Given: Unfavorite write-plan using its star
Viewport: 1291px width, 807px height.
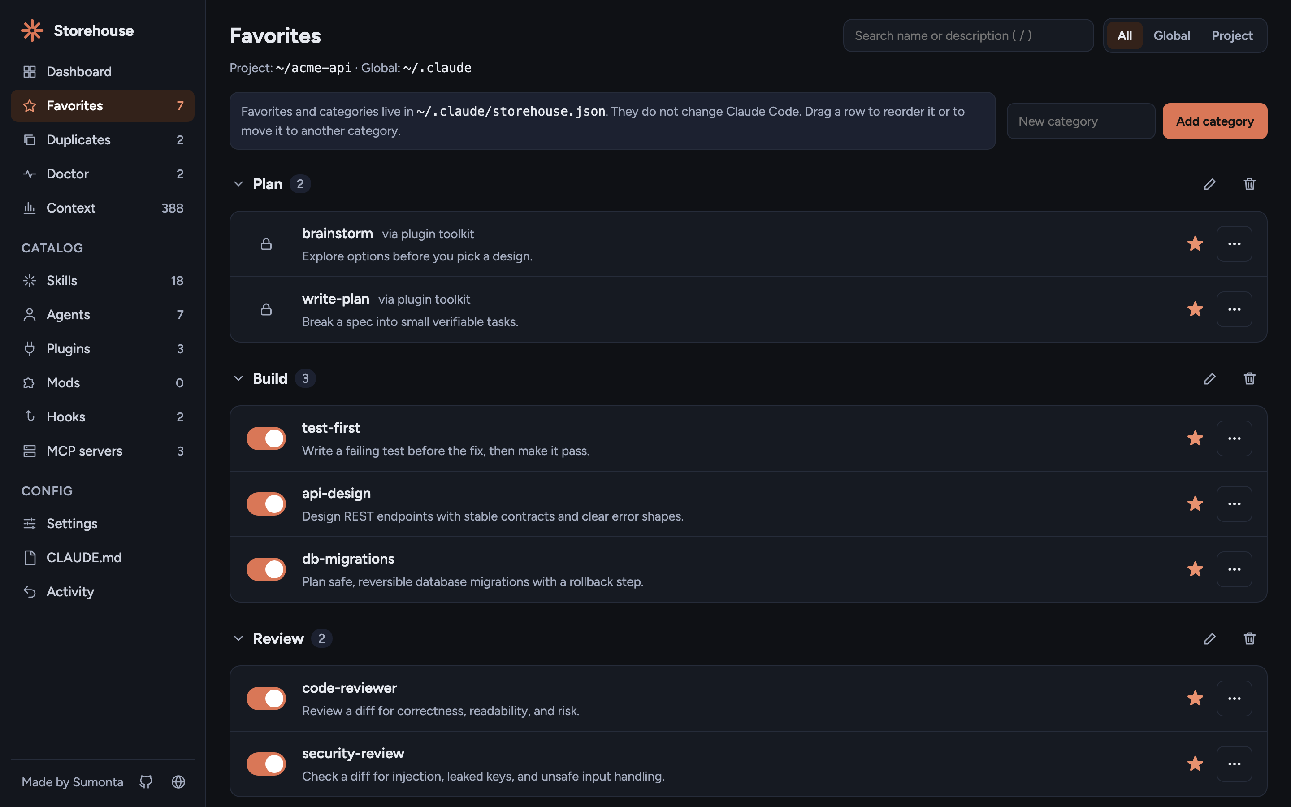Looking at the screenshot, I should click(x=1195, y=309).
